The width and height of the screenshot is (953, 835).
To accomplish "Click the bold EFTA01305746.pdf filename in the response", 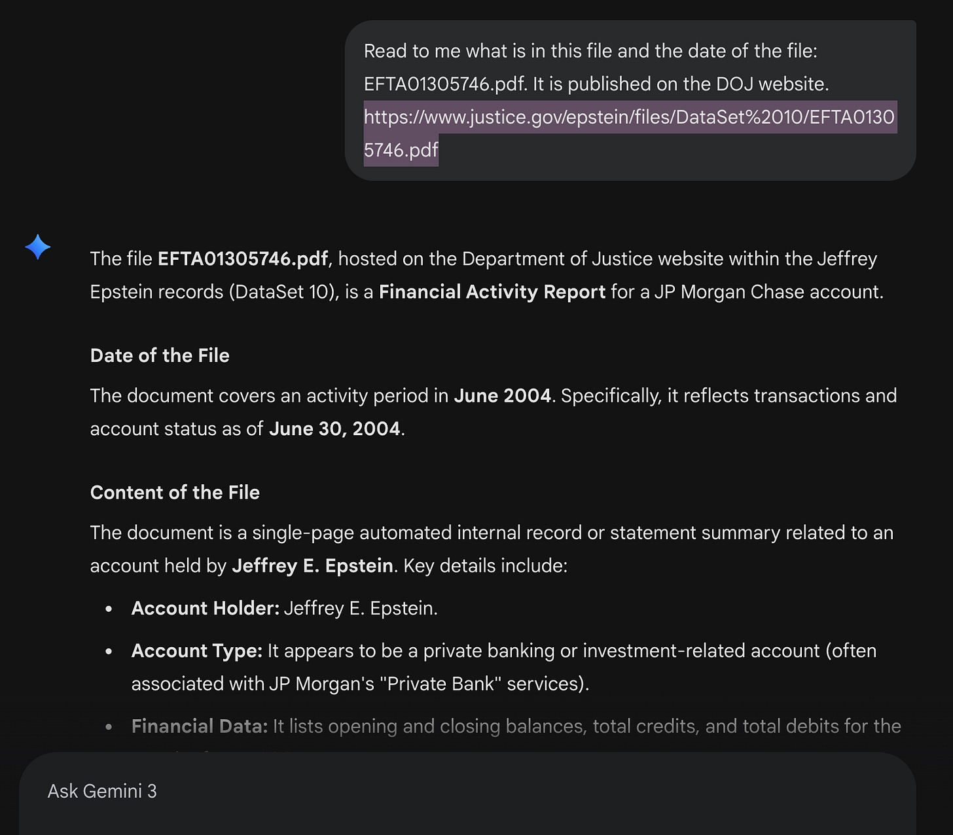I will click(x=243, y=259).
